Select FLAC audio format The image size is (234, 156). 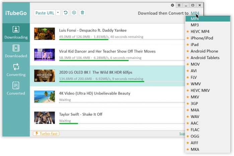pyautogui.click(x=208, y=130)
